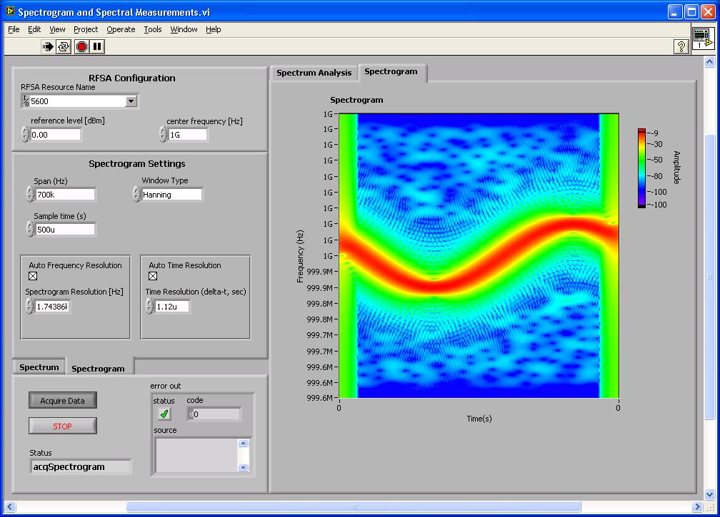Image resolution: width=720 pixels, height=517 pixels.
Task: Click the Amplitude color scale bar
Action: point(641,168)
